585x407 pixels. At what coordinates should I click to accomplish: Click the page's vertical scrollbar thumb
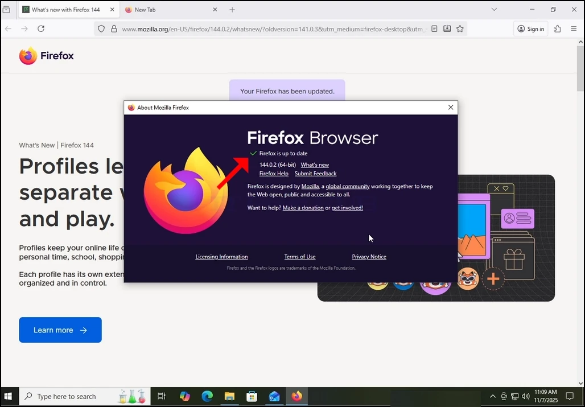pyautogui.click(x=580, y=69)
